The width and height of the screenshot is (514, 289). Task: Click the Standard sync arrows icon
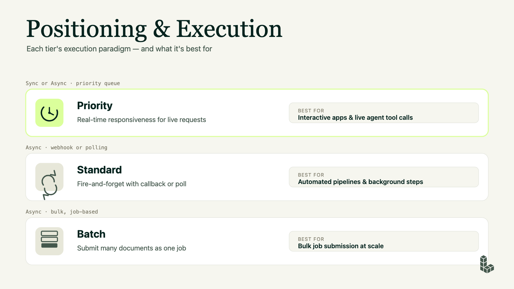[49, 185]
